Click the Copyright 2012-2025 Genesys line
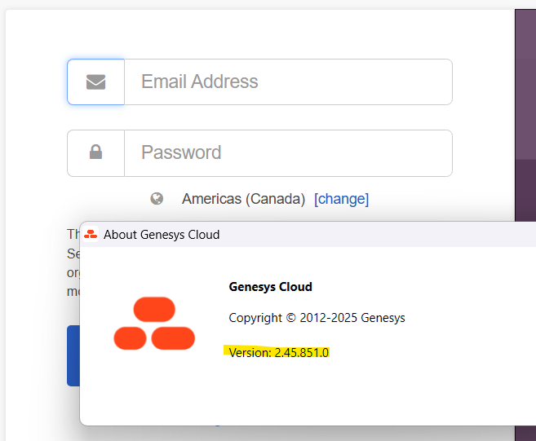Screen dimensions: 536x441 point(317,318)
